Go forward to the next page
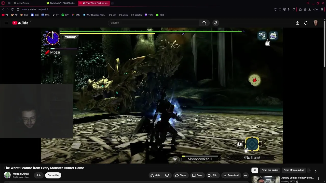Image resolution: width=326 pixels, height=183 pixels. point(7,9)
